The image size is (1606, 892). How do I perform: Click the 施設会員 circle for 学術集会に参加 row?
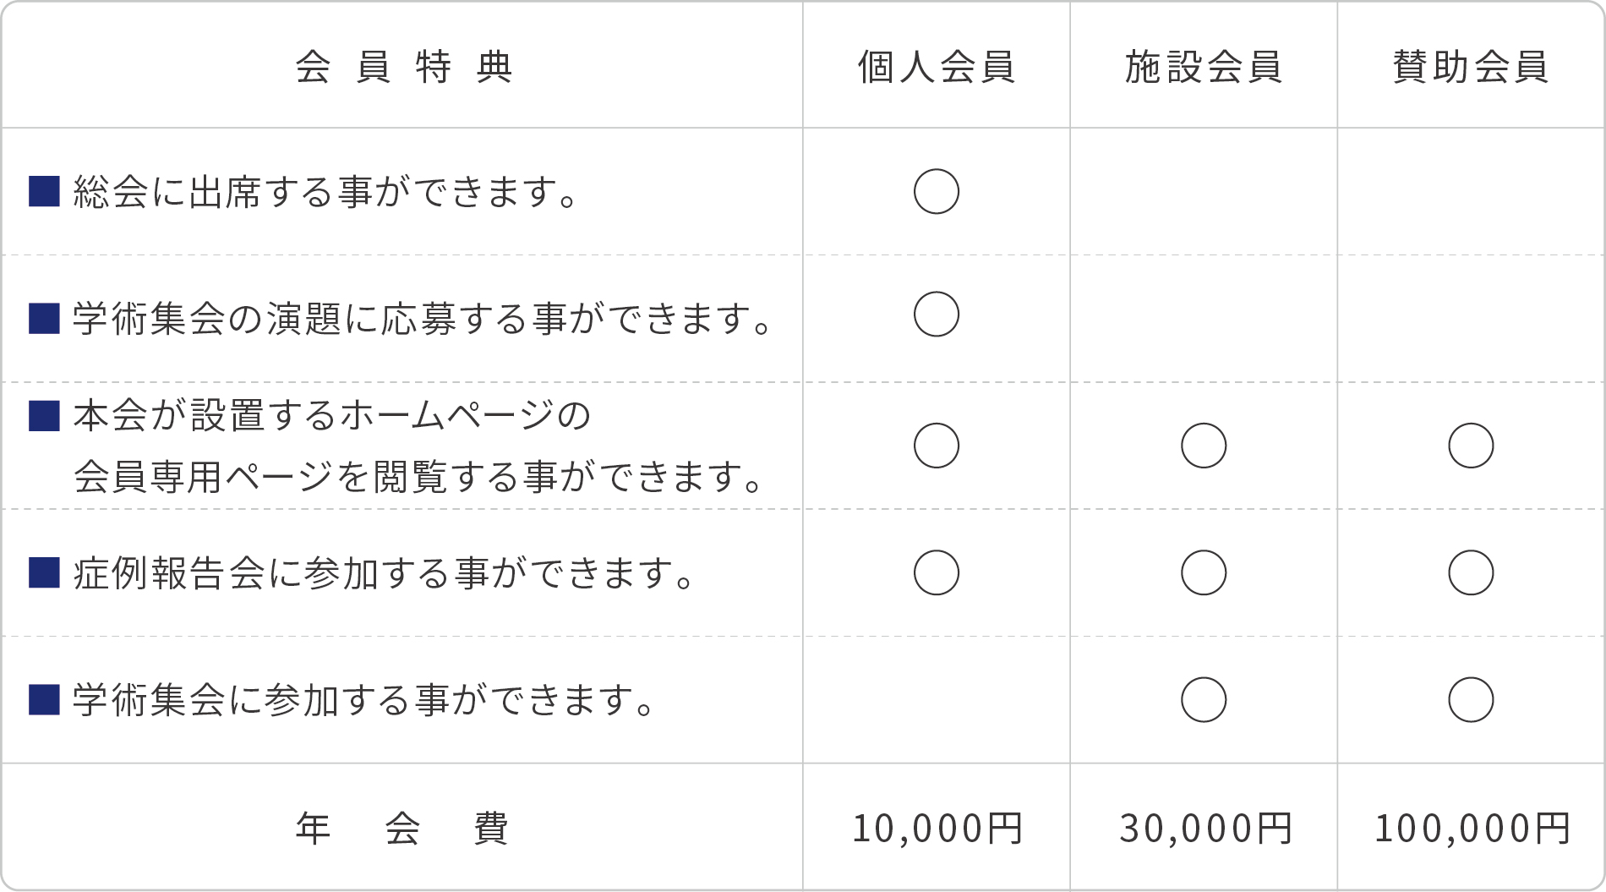1204,699
